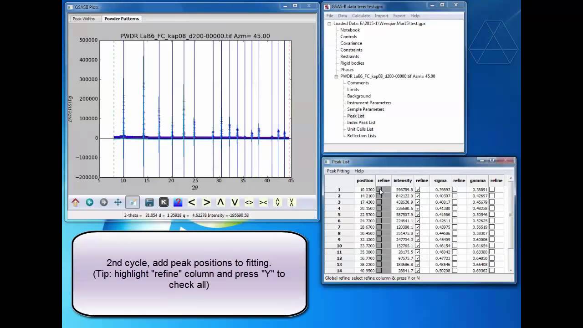Uncheck intensity refine box for peak 14
The image size is (583, 328).
417,271
